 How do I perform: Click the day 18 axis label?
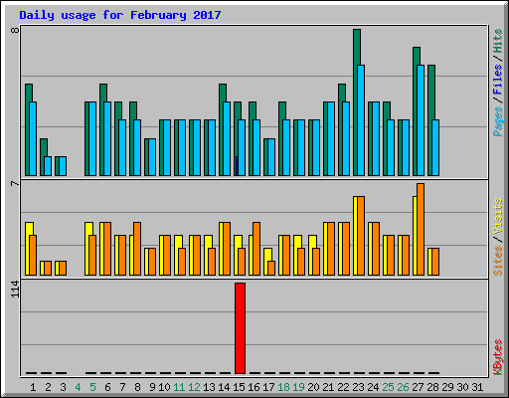click(x=283, y=387)
